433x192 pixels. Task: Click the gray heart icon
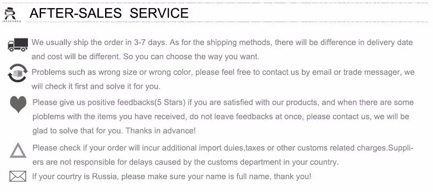click(18, 104)
